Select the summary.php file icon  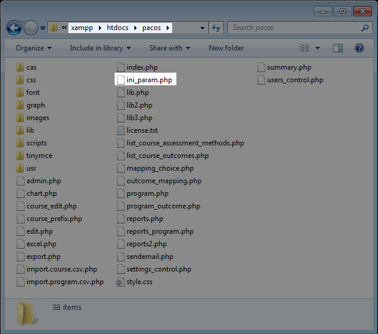(261, 67)
